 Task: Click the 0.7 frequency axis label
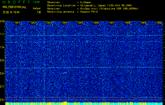tap(2, 87)
